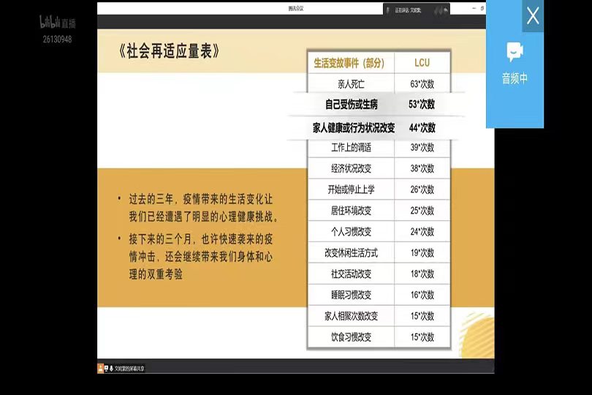The image size is (592, 395).
Task: Click the 《社会再适应量表》 slide title
Action: click(168, 52)
